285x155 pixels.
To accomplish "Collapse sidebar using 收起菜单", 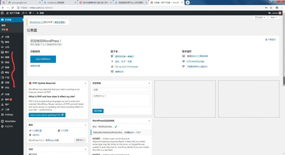I will pyautogui.click(x=12, y=126).
